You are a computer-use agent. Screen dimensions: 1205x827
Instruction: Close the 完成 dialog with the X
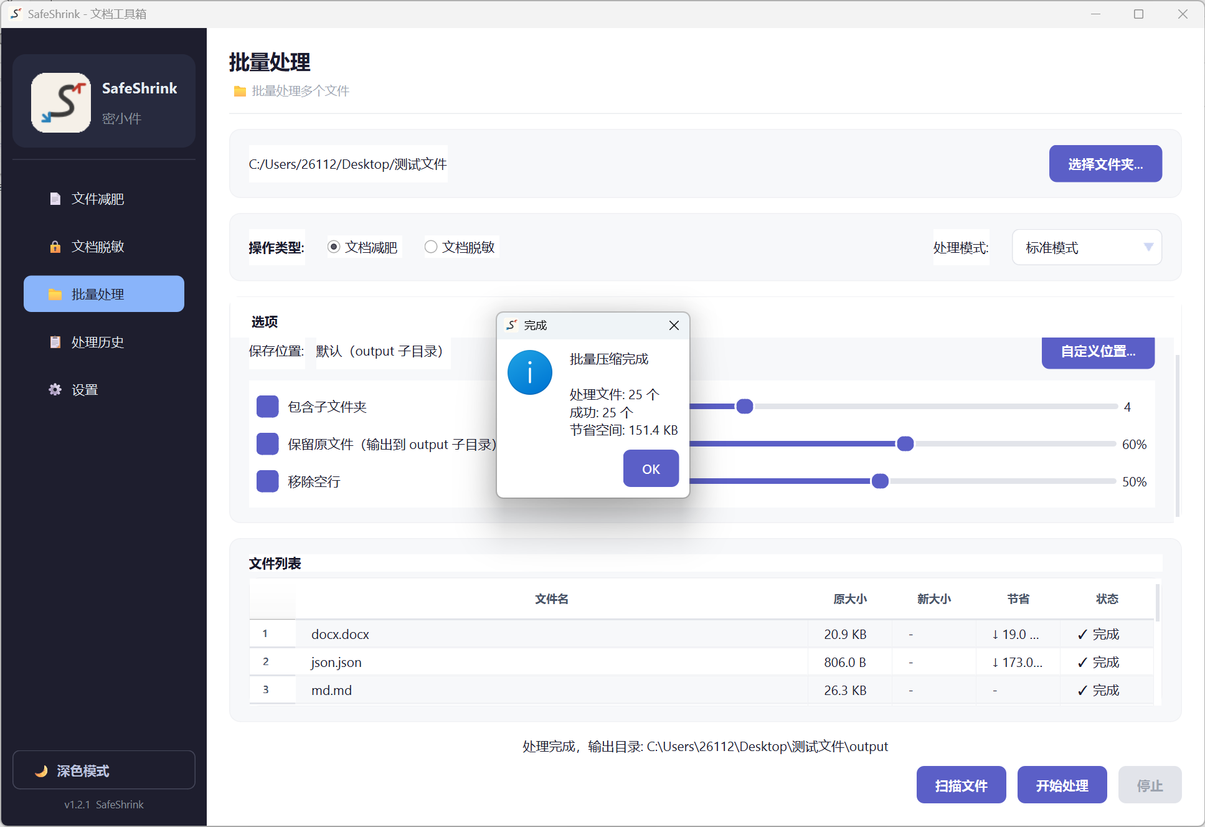674,326
